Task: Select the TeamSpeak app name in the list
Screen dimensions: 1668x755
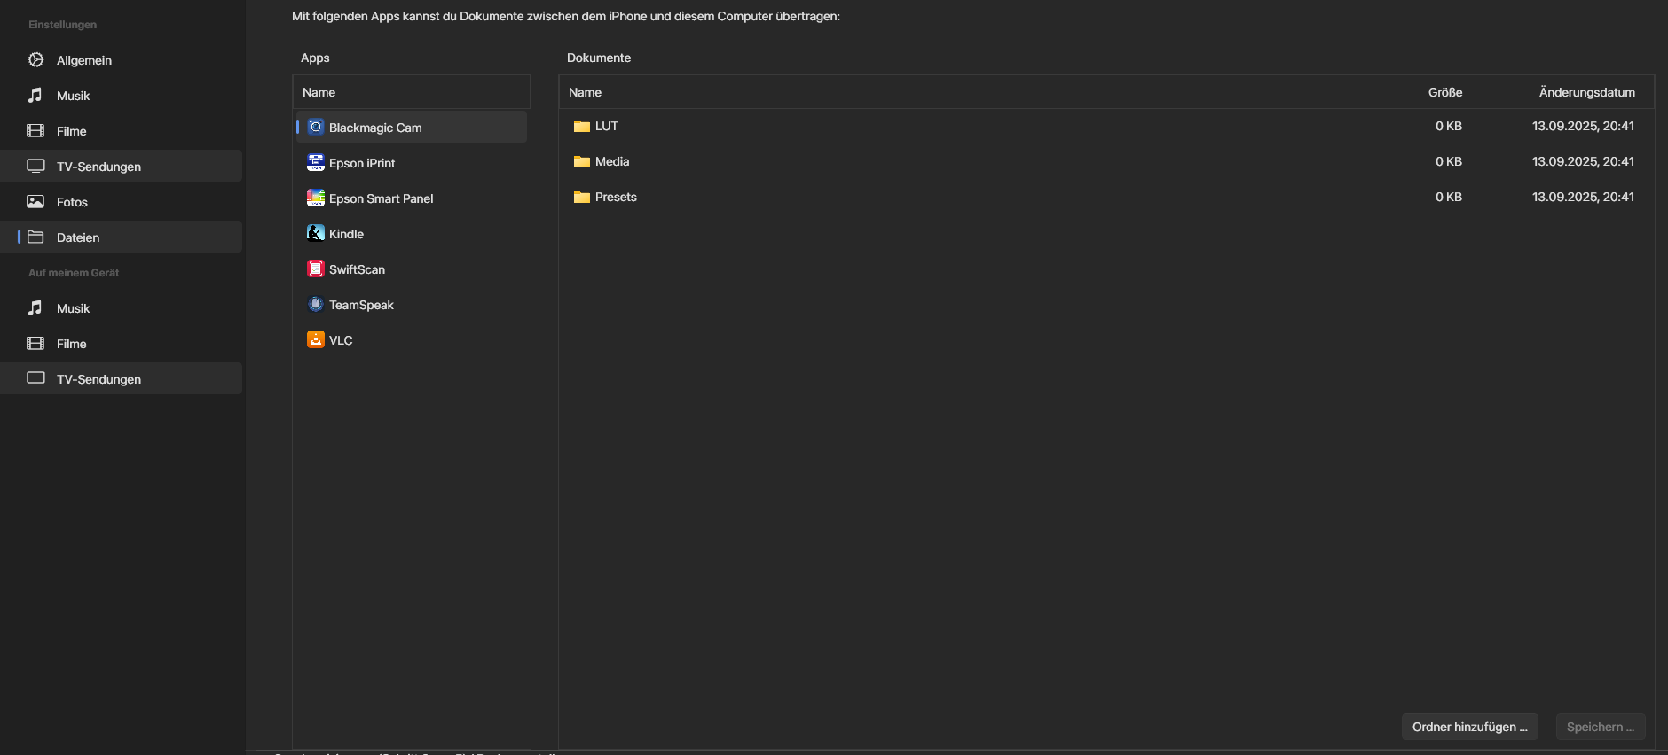Action: click(x=361, y=305)
